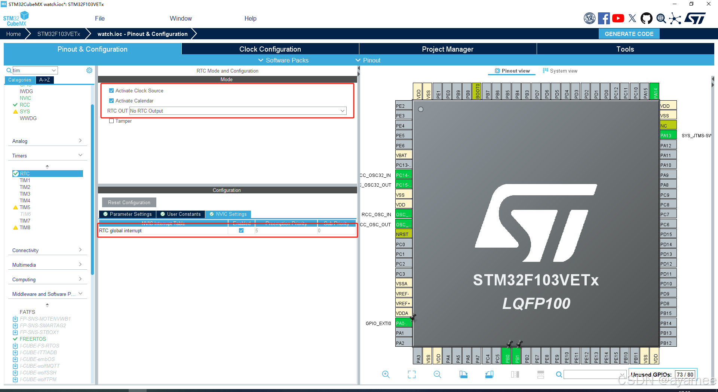
Task: Zoom in on the chip pinout
Action: 386,374
